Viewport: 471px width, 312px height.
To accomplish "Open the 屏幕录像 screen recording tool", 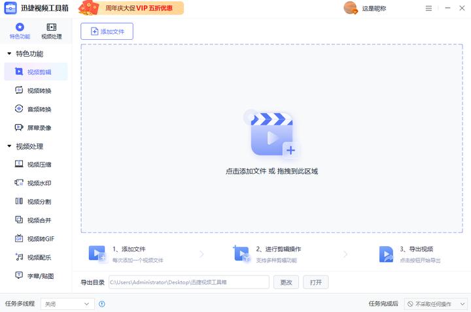I will click(x=19, y=128).
